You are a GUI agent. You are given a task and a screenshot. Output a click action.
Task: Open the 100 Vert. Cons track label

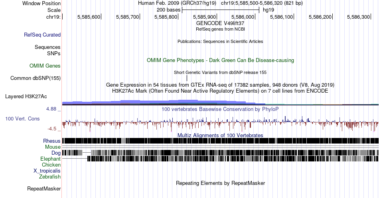click(22, 118)
